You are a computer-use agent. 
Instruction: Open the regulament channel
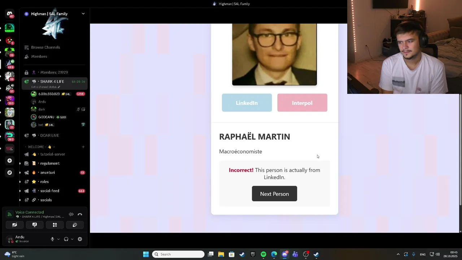point(54,163)
